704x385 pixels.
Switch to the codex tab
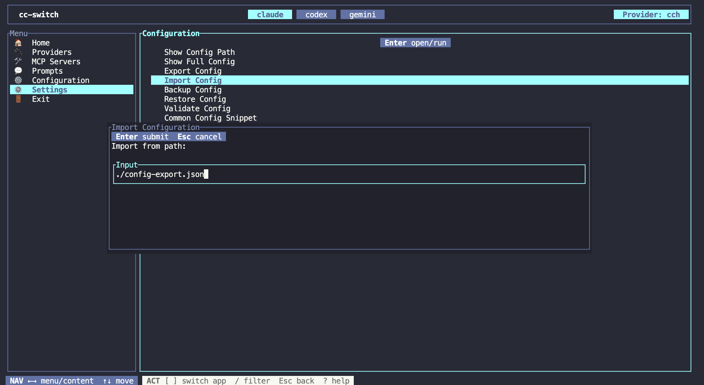click(316, 14)
